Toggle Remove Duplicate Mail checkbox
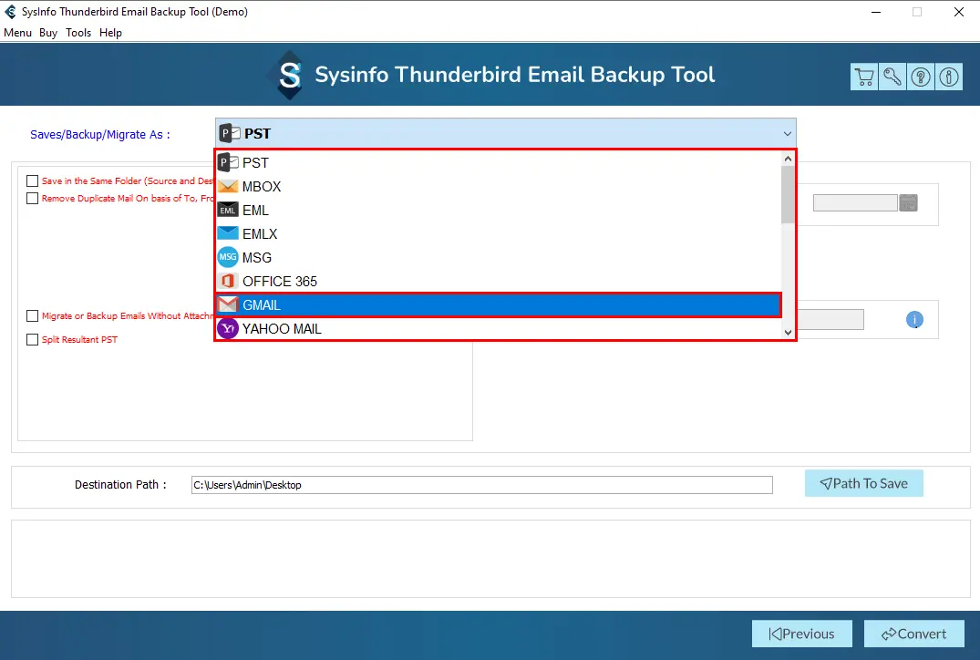980x660 pixels. point(33,198)
